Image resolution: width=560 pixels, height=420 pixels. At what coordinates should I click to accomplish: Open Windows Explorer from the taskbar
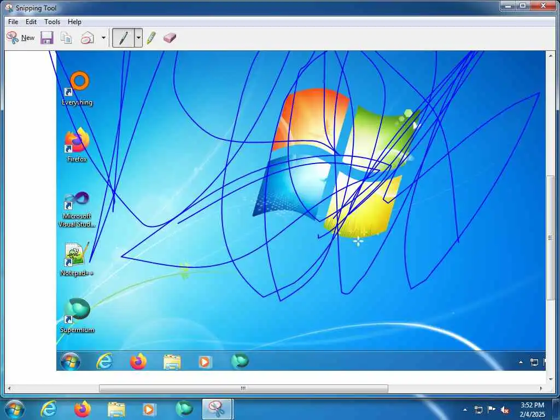pyautogui.click(x=116, y=410)
